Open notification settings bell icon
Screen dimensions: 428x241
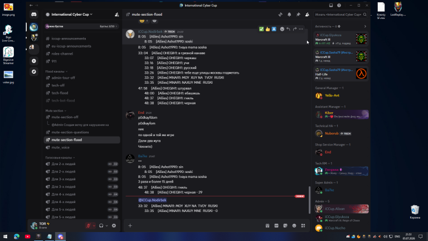click(289, 15)
